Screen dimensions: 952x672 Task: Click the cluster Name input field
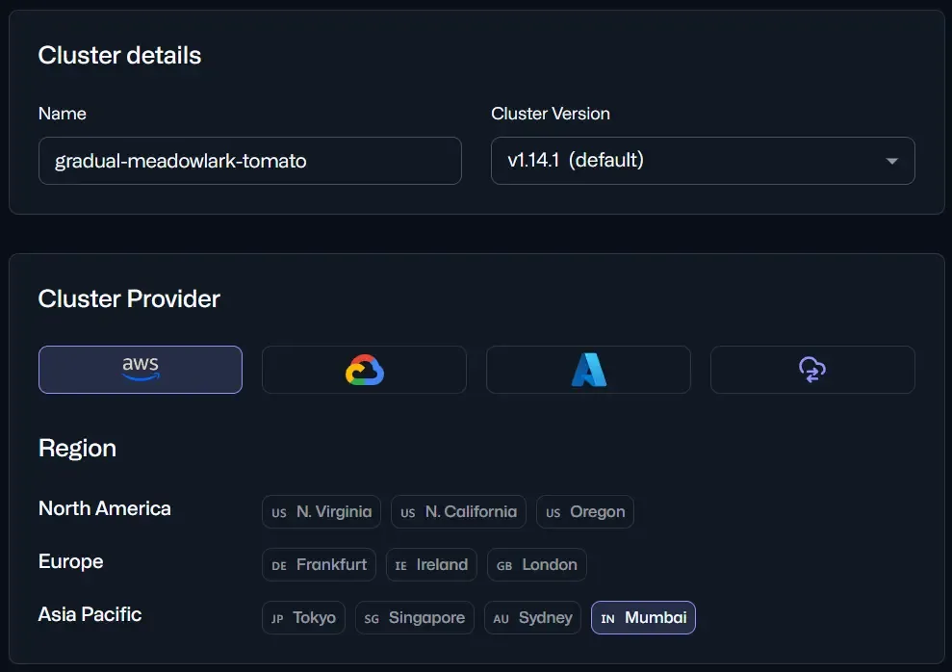coord(250,161)
